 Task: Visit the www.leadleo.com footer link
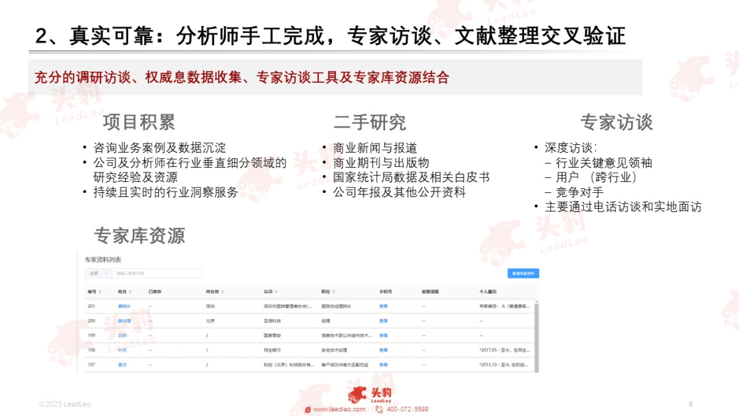tap(339, 409)
